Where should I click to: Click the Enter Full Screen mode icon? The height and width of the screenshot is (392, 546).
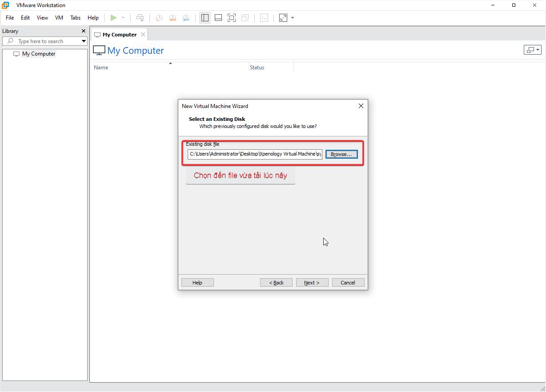click(x=231, y=18)
